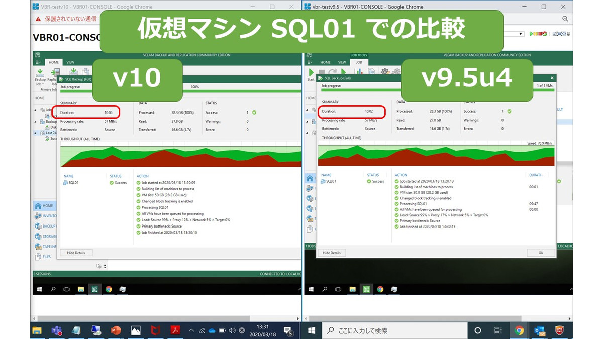Viewport: 603px width, 339px height.
Task: Collapse Backups tree node in VBR-testv10 console
Action: pyautogui.click(x=35, y=122)
